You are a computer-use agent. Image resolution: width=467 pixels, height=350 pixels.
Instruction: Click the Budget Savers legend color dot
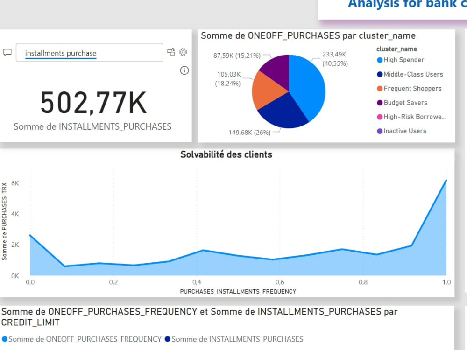[x=380, y=103]
